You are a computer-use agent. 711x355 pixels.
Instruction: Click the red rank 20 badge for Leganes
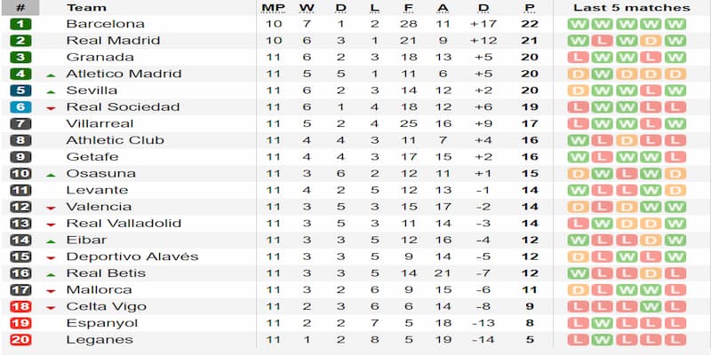pos(20,340)
